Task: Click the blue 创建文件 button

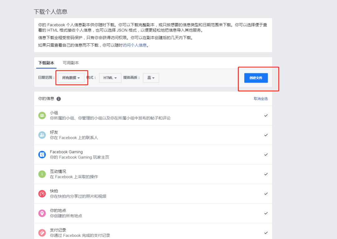Action: [x=256, y=78]
